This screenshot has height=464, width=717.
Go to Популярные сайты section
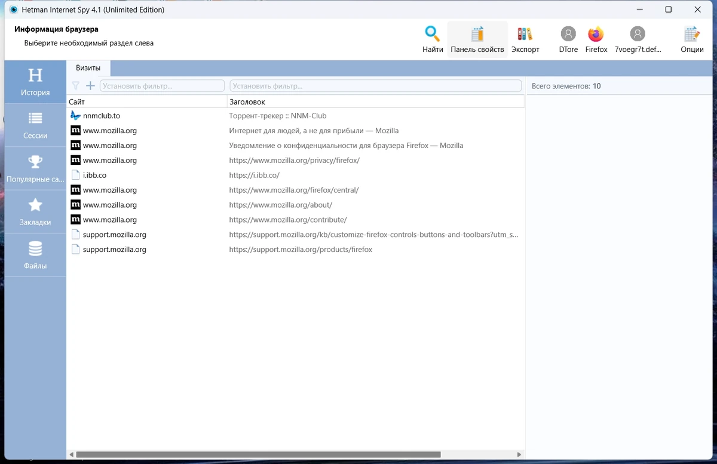35,169
